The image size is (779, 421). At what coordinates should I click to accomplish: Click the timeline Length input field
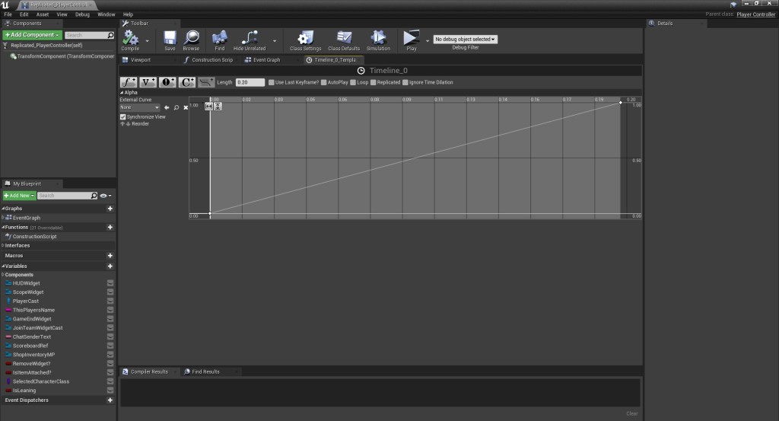pyautogui.click(x=250, y=82)
